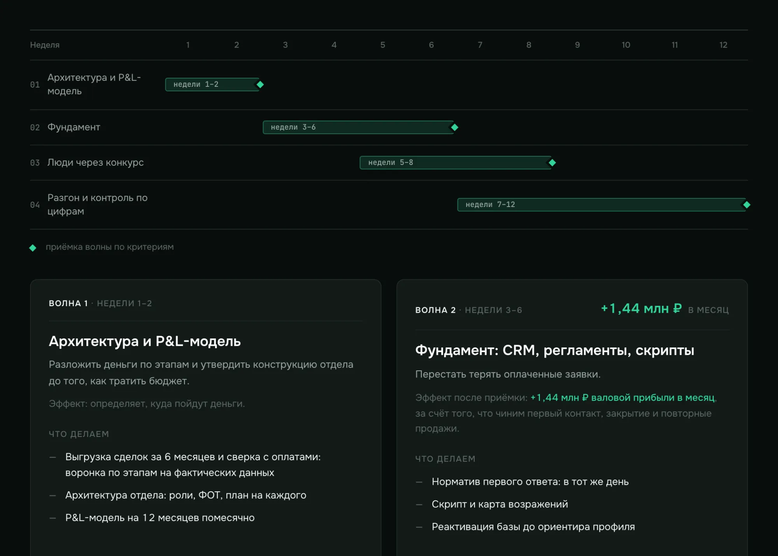Click the diamond milestone after недели 1–2 bar
This screenshot has height=556, width=778.
pyautogui.click(x=260, y=84)
